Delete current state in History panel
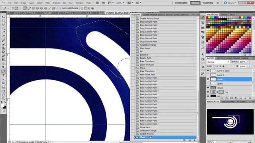Image resolution: width=255 pixels, height=143 pixels. tap(194, 140)
